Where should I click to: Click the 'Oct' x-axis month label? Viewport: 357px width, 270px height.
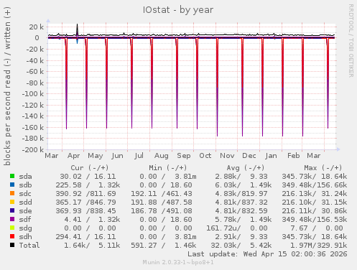pos(205,156)
